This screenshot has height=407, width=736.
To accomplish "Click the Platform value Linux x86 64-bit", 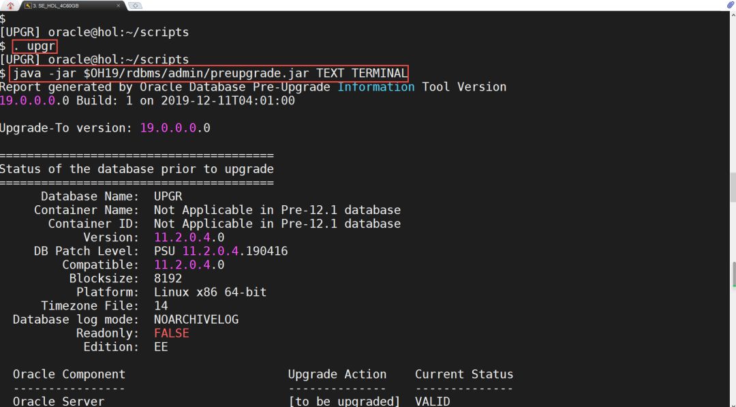I will click(211, 292).
